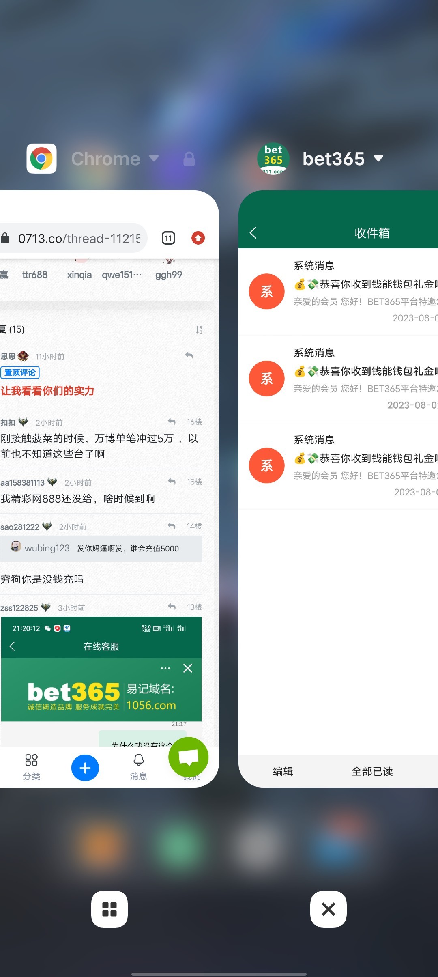
Task: Reply to 扣扣's 16楼 comment
Action: (172, 422)
